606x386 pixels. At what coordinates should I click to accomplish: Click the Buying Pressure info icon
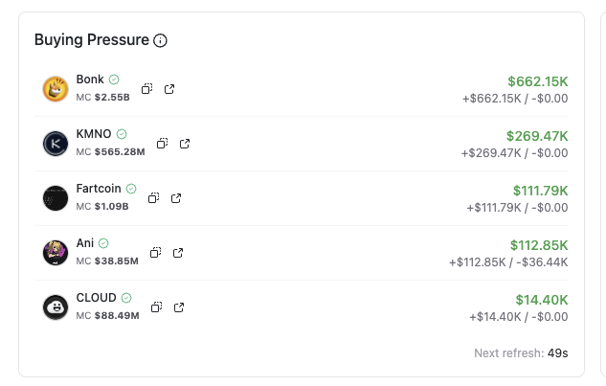160,40
